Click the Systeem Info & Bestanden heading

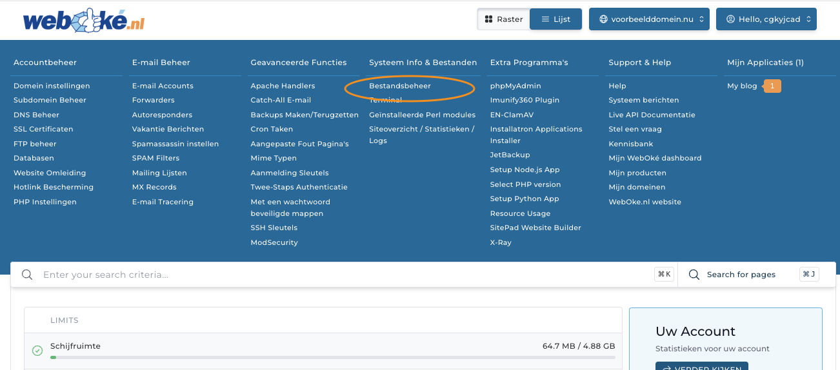[423, 63]
